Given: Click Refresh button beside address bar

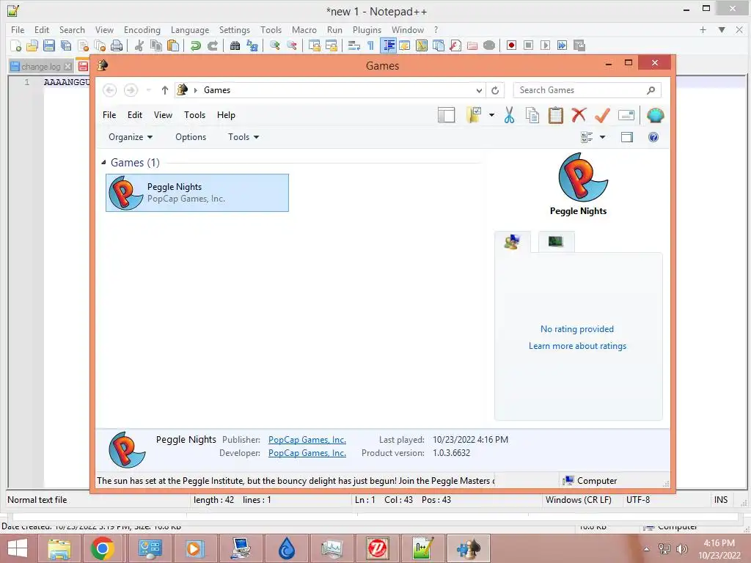Looking at the screenshot, I should pos(495,90).
